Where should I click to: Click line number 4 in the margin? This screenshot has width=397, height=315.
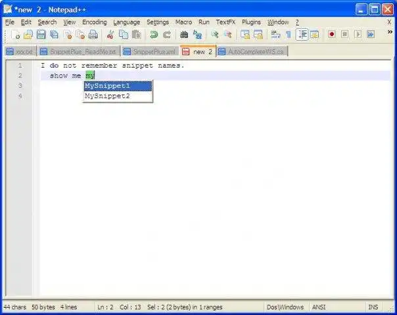point(20,96)
